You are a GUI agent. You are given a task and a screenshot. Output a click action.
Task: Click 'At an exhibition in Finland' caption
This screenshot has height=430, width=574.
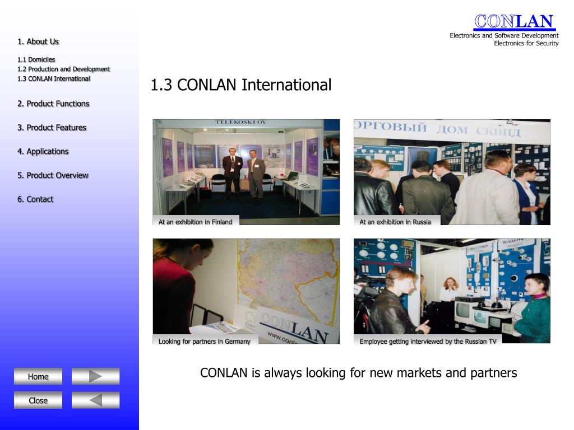196,222
